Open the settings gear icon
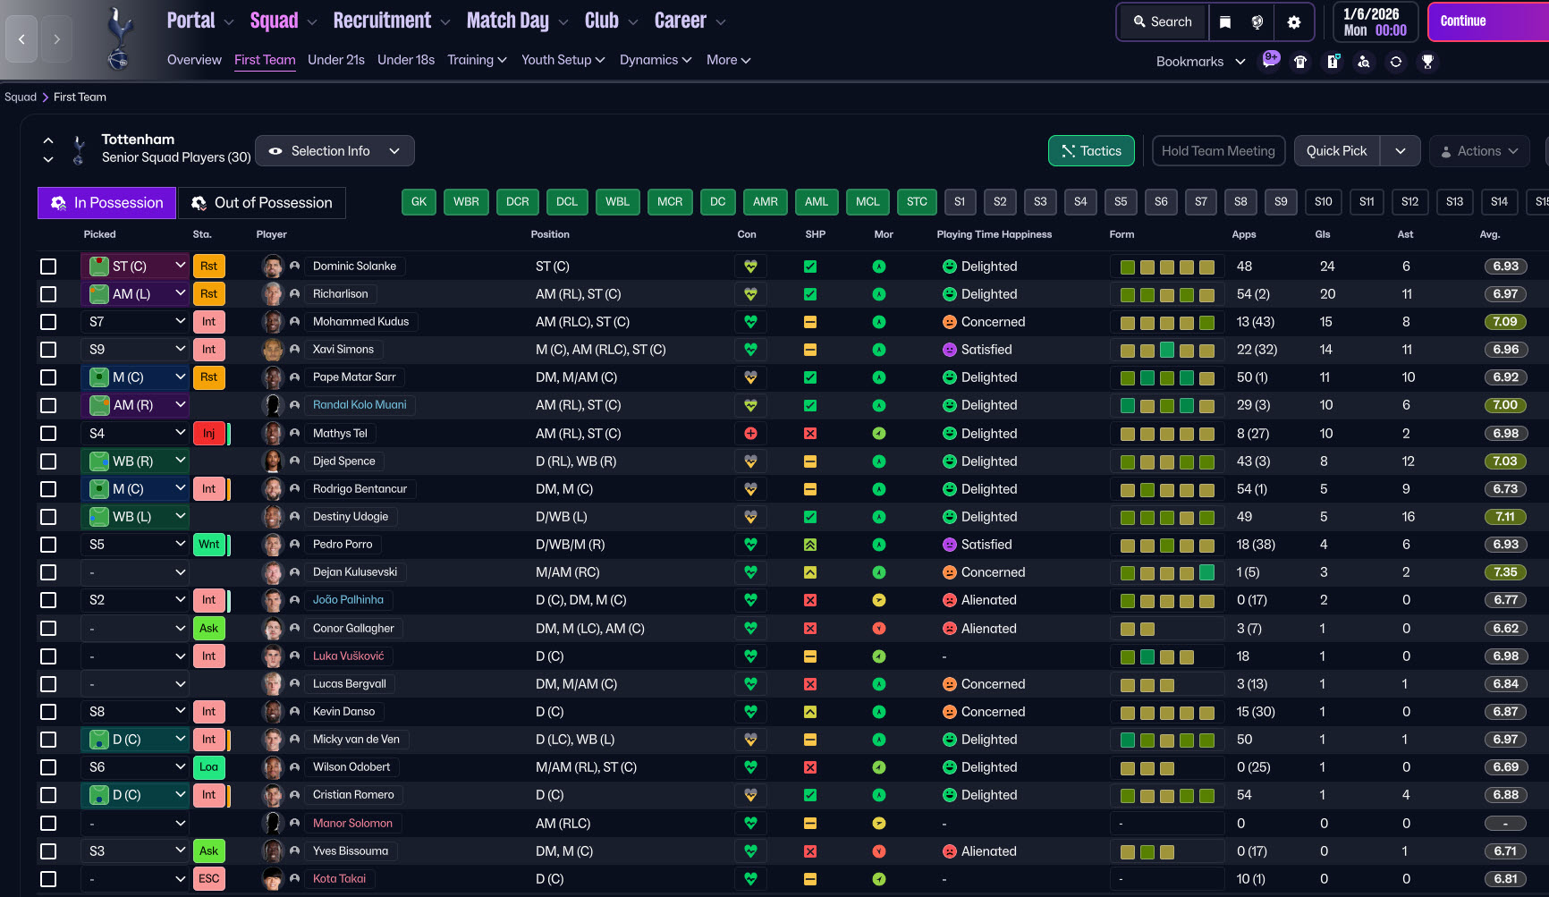1549x897 pixels. 1293,22
